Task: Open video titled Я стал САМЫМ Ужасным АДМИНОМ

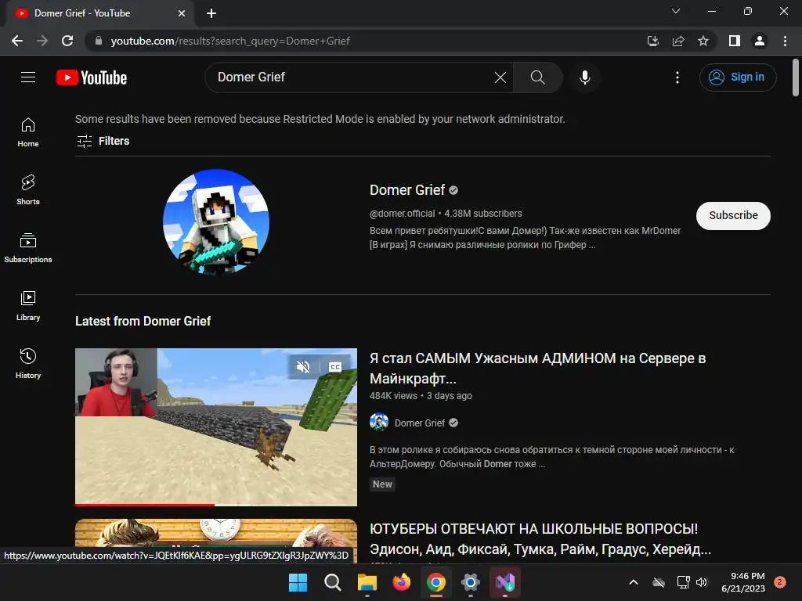Action: [x=537, y=368]
